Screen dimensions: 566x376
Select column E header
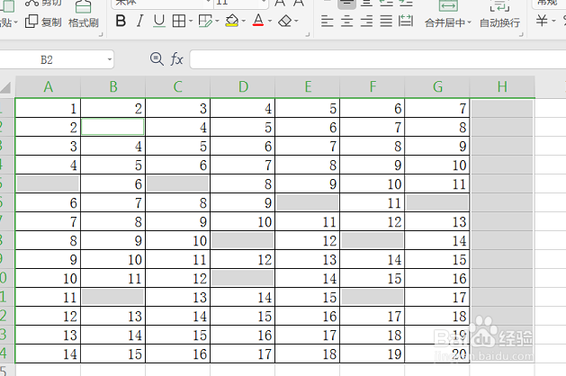pyautogui.click(x=308, y=87)
